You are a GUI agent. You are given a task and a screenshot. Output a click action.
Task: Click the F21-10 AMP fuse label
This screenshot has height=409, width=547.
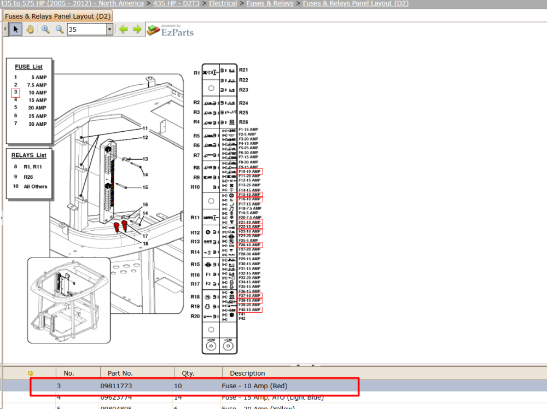coord(249,222)
